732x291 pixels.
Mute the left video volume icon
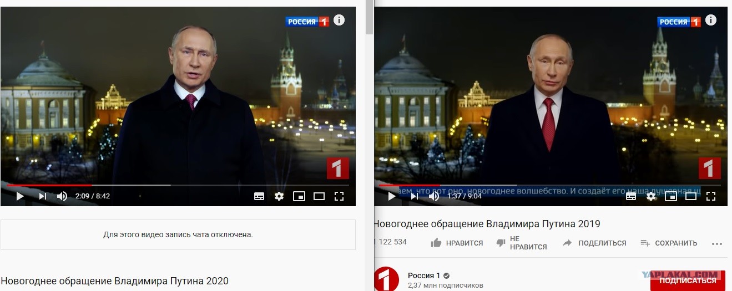pyautogui.click(x=62, y=196)
